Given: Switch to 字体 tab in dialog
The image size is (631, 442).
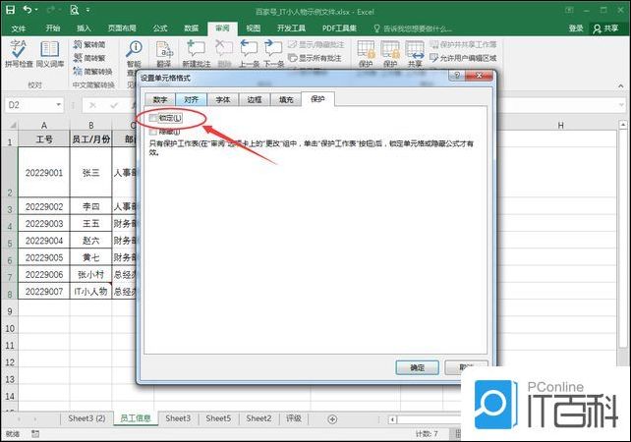Looking at the screenshot, I should coord(222,99).
